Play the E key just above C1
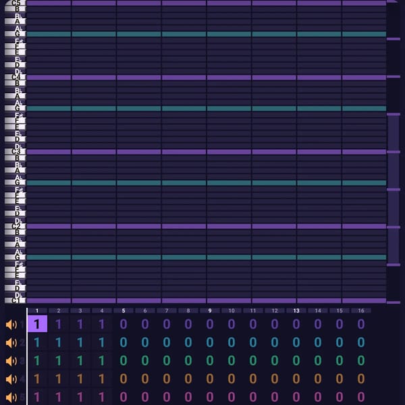405x405 pixels. (x=16, y=275)
